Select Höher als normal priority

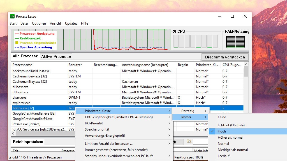[248, 138]
